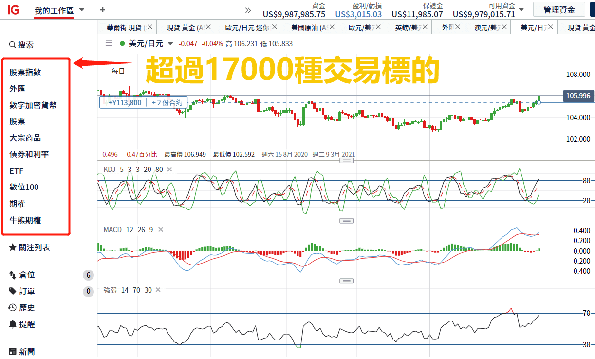Add a new workspace with plus icon
This screenshot has width=595, height=359.
102,10
